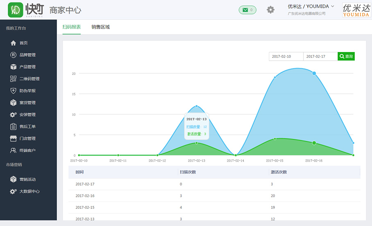Click the people icon for 终端客户
The width and height of the screenshot is (372, 226).
click(13, 150)
